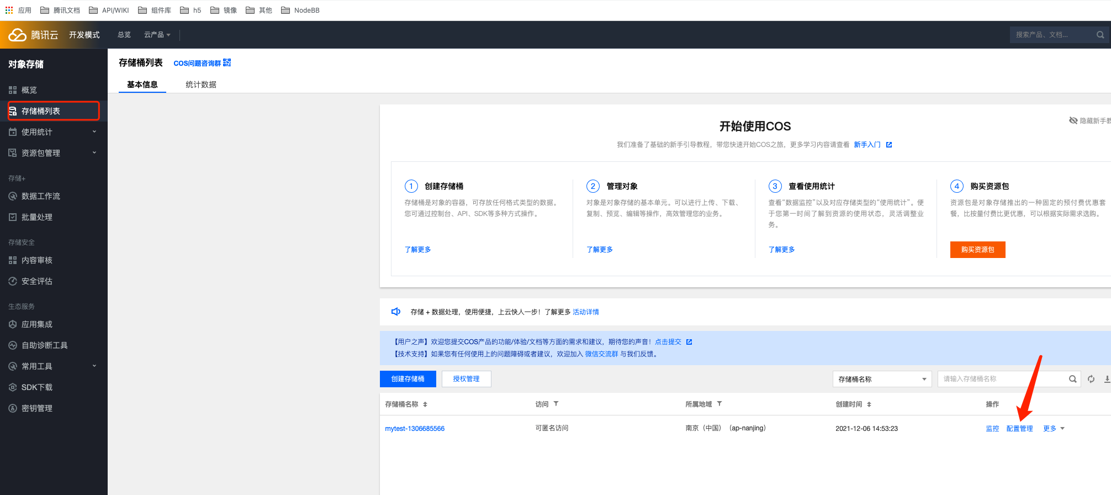Open the 点击提交 feedback link
This screenshot has height=495, width=1111.
point(668,342)
